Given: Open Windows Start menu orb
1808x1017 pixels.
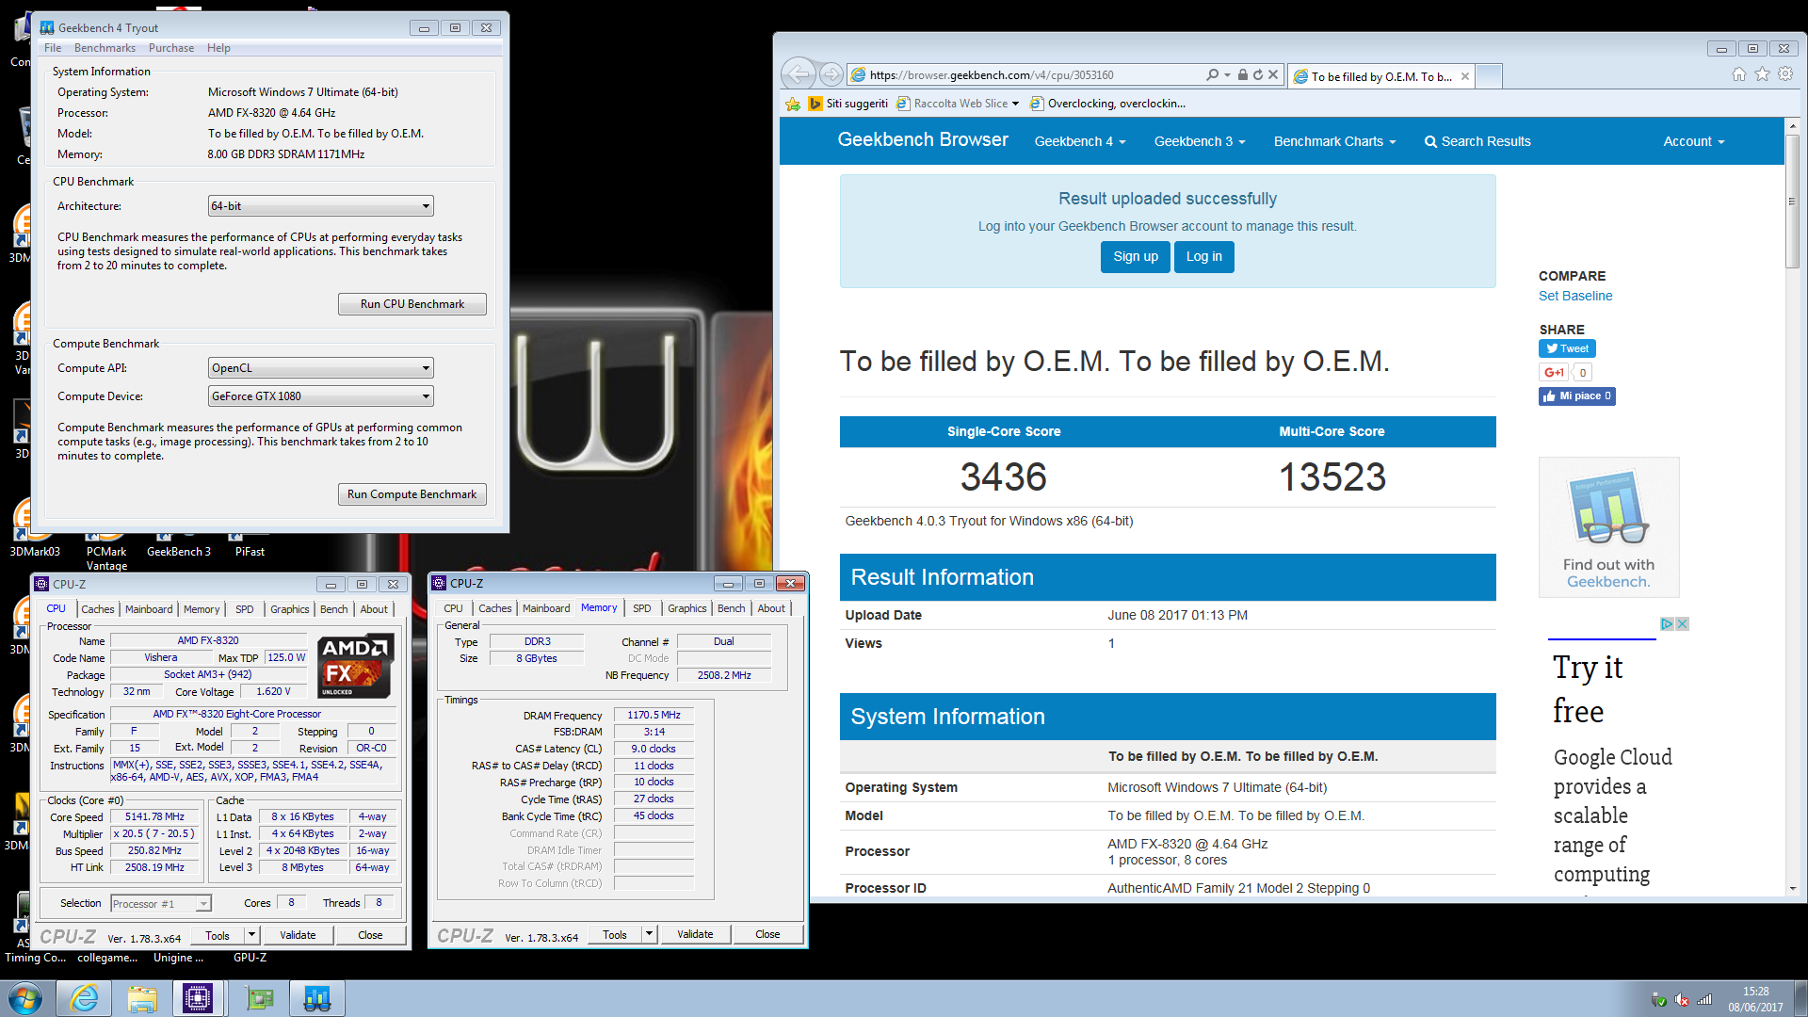Looking at the screenshot, I should coord(25,998).
